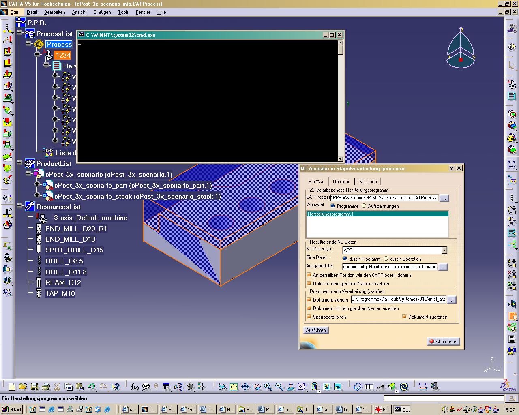Image resolution: width=519 pixels, height=415 pixels.
Task: Click the Ausgabedatei input field
Action: (x=390, y=267)
